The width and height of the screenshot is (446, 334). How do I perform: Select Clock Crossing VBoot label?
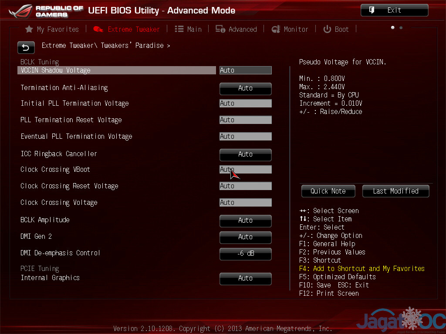point(55,170)
